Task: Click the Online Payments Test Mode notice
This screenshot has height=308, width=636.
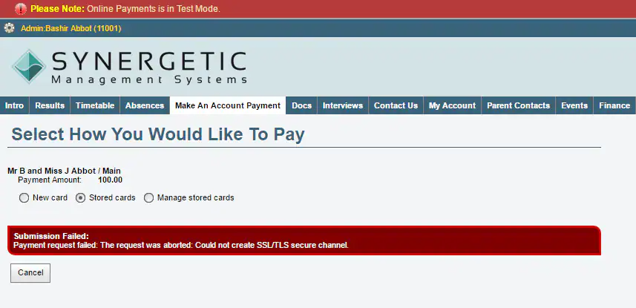Action: (125, 8)
